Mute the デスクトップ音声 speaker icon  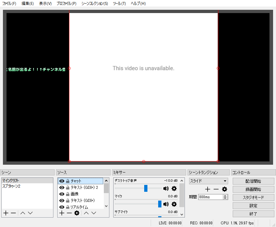[166, 188]
